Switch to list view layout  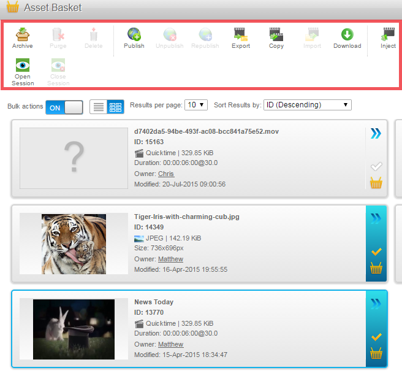tap(98, 107)
